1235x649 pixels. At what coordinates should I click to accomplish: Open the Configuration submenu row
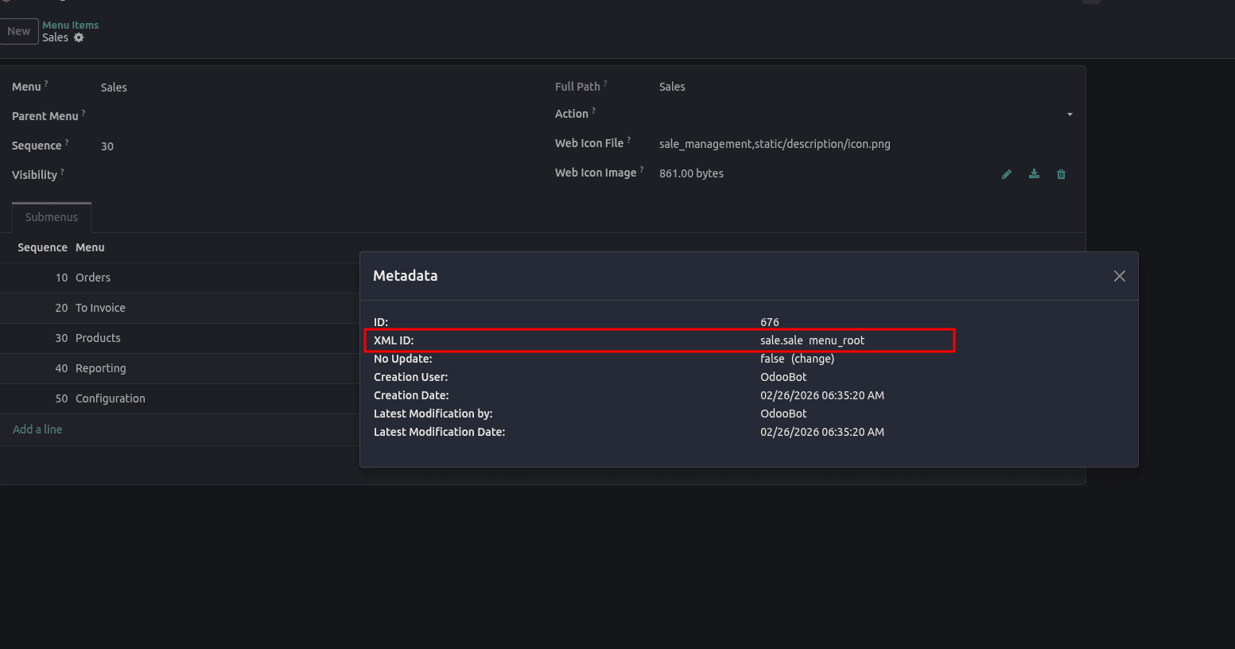[111, 398]
